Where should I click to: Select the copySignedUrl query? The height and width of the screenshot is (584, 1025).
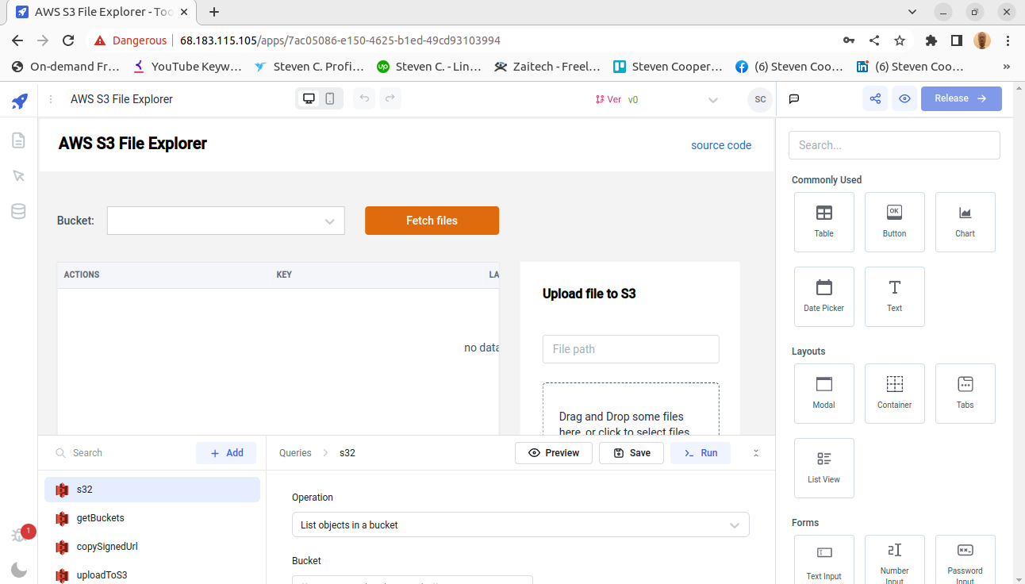click(x=152, y=547)
